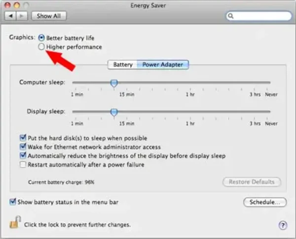The image size is (296, 239).
Task: Click the lock icon to prevent changes
Action: coord(15,222)
